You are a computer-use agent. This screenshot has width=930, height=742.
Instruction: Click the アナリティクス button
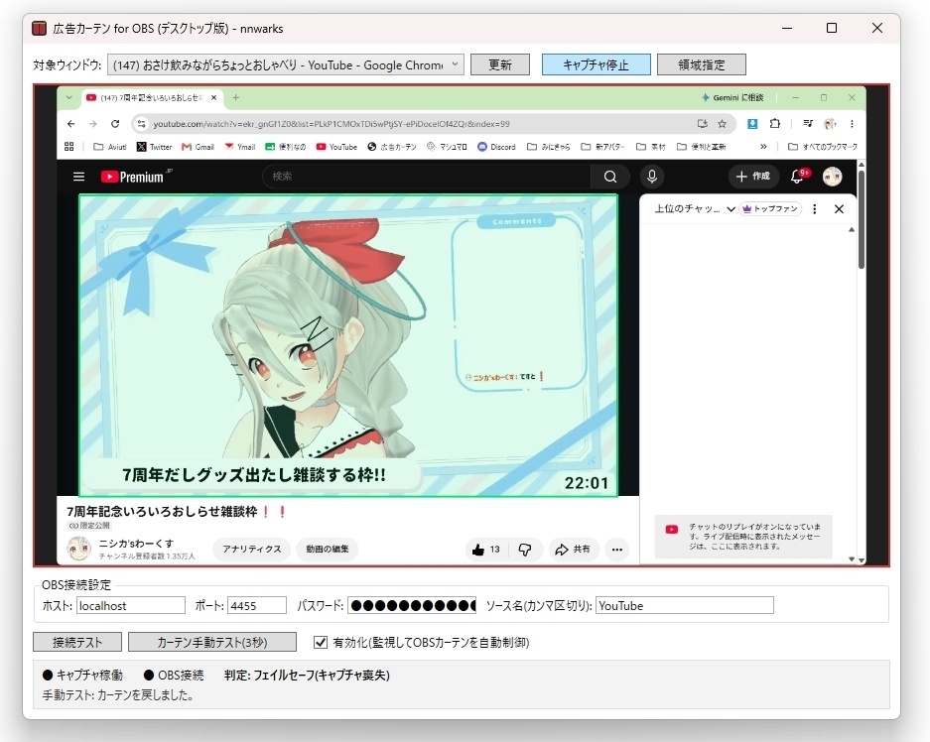(x=252, y=549)
